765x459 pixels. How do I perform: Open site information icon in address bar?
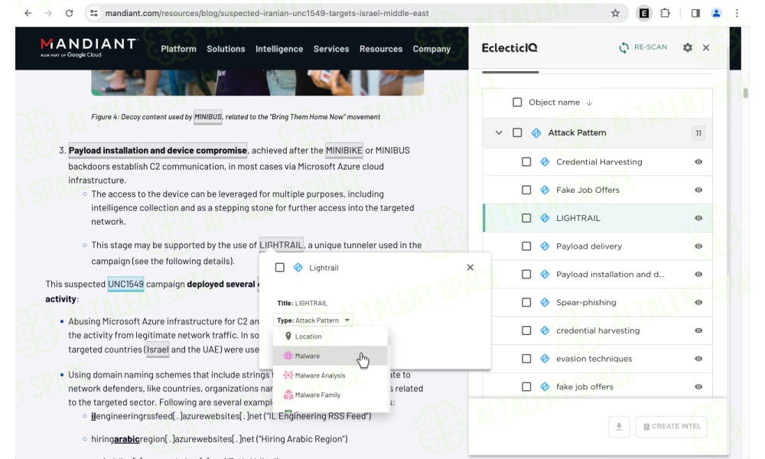[93, 13]
